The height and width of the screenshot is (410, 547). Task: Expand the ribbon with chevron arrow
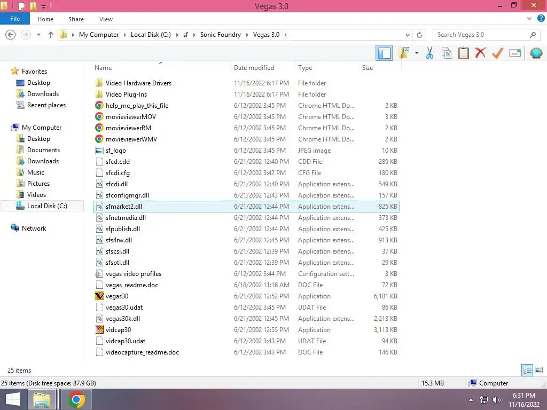(x=529, y=19)
